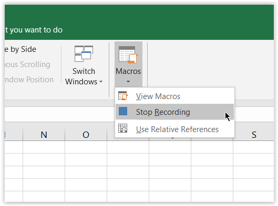Viewport: 278px width, 206px height.
Task: Click the Reset Window Position option
Action: click(29, 80)
